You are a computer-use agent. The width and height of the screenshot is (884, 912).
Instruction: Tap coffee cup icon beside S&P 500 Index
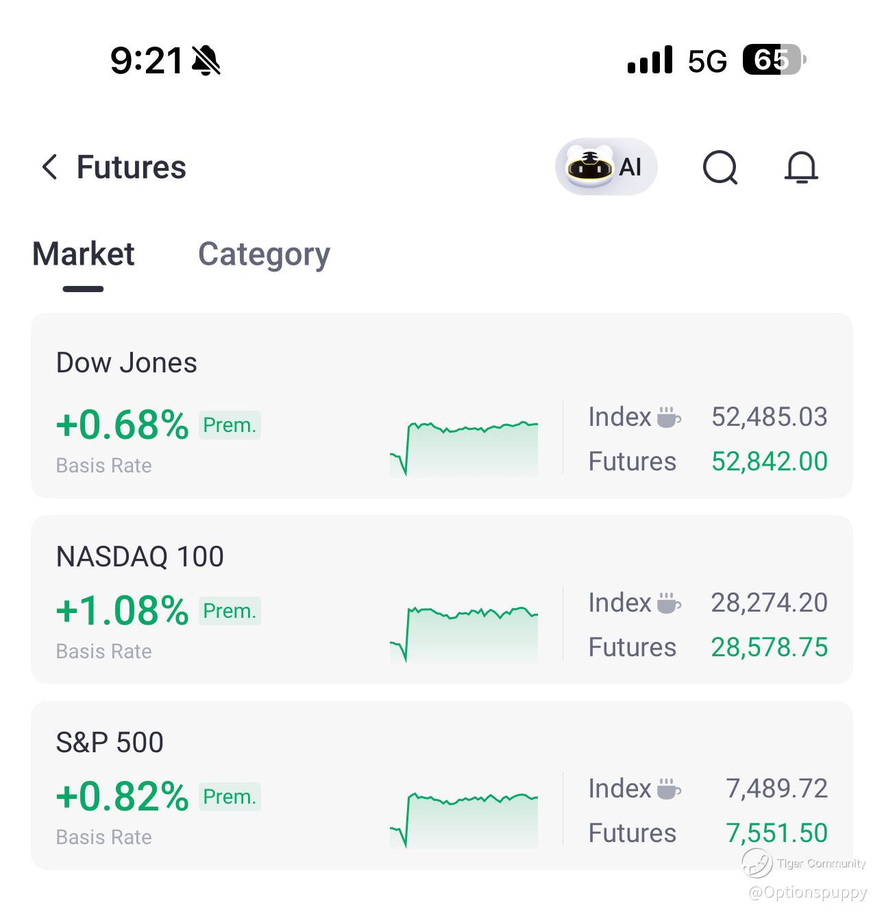(669, 789)
